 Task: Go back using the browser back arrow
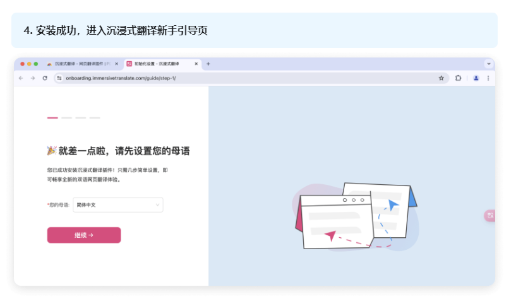[21, 78]
